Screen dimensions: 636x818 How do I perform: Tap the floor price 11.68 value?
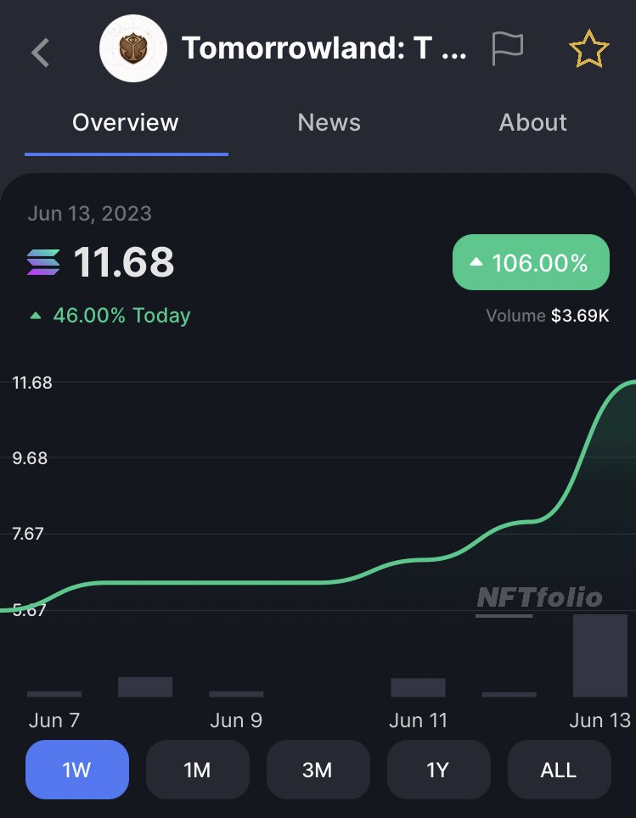pyautogui.click(x=124, y=262)
